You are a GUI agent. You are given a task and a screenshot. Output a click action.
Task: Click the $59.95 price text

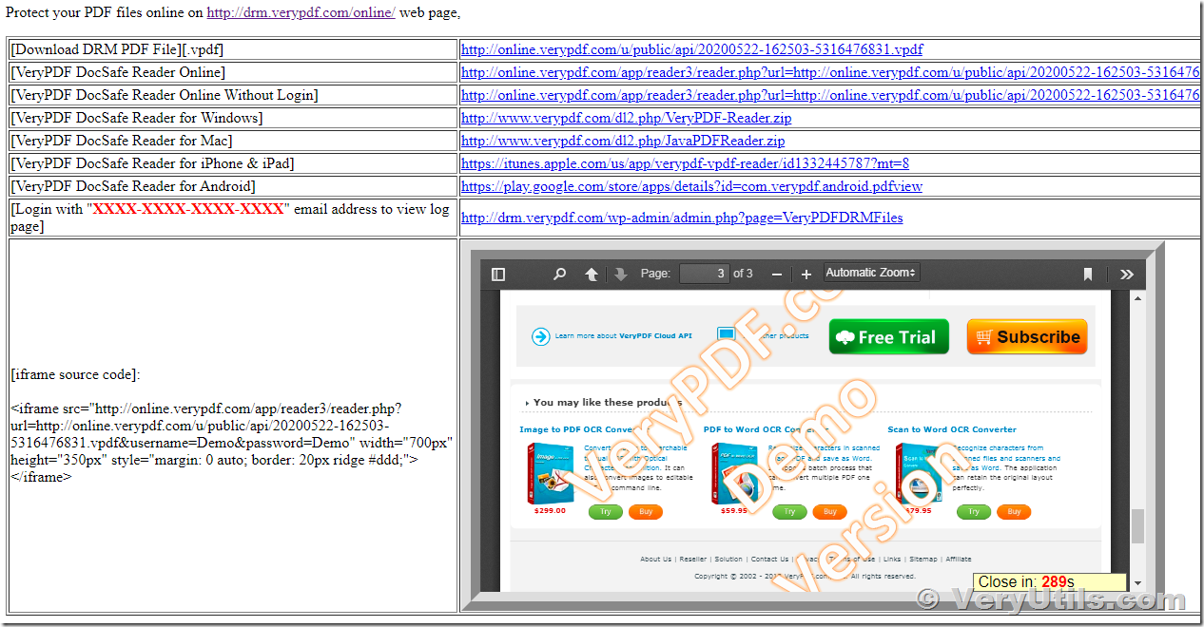pos(734,510)
